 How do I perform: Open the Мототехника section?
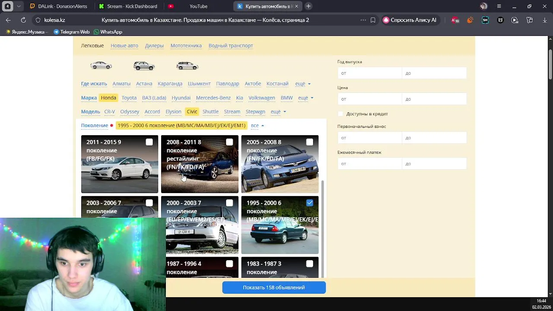coord(186,45)
